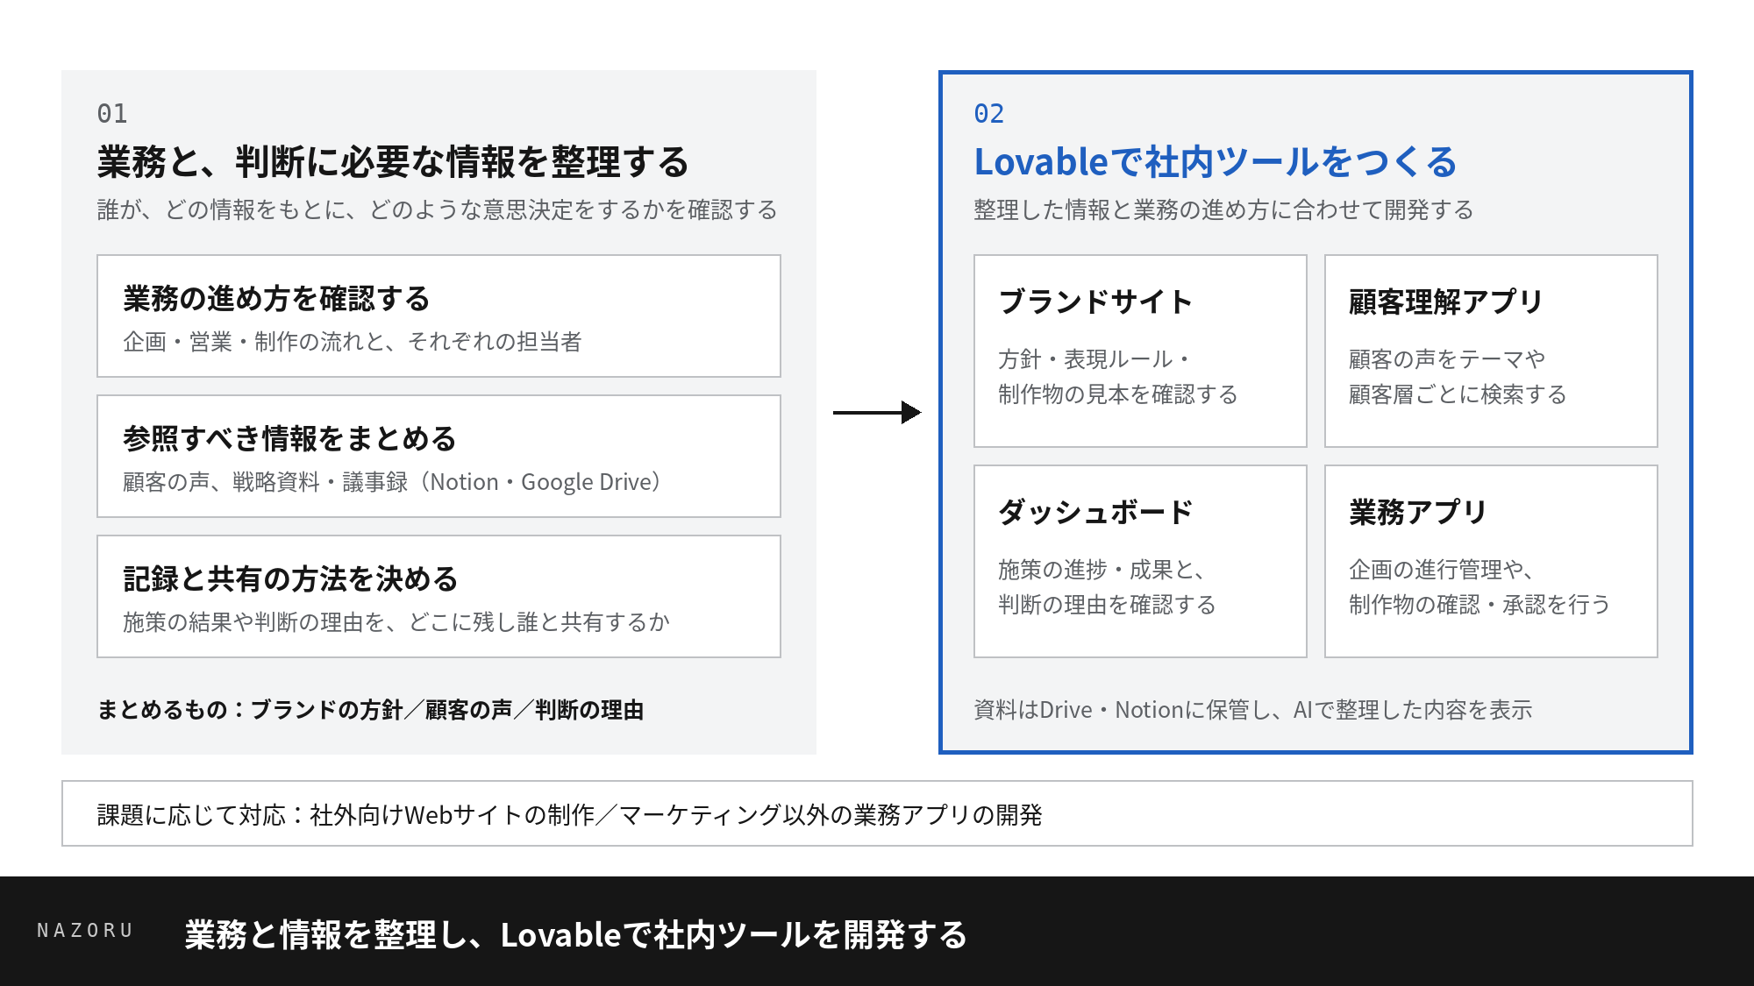Select the 業務の進め方を確認する card title

click(276, 299)
